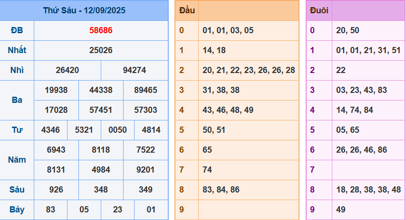Select fourth prize number 4346

pos(50,129)
